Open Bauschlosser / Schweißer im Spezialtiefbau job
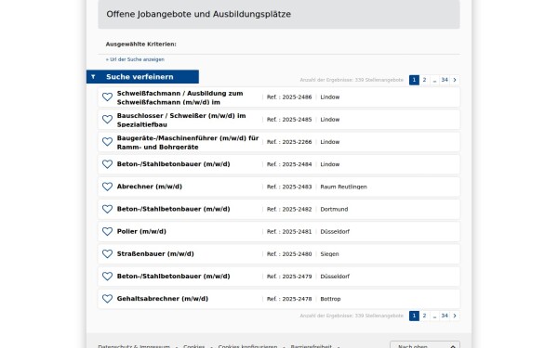 [181, 120]
